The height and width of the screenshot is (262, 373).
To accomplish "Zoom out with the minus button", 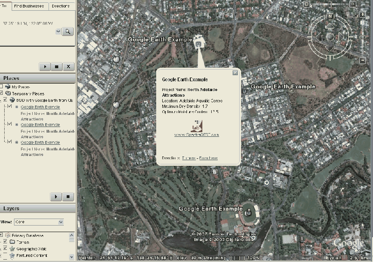I will [363, 61].
